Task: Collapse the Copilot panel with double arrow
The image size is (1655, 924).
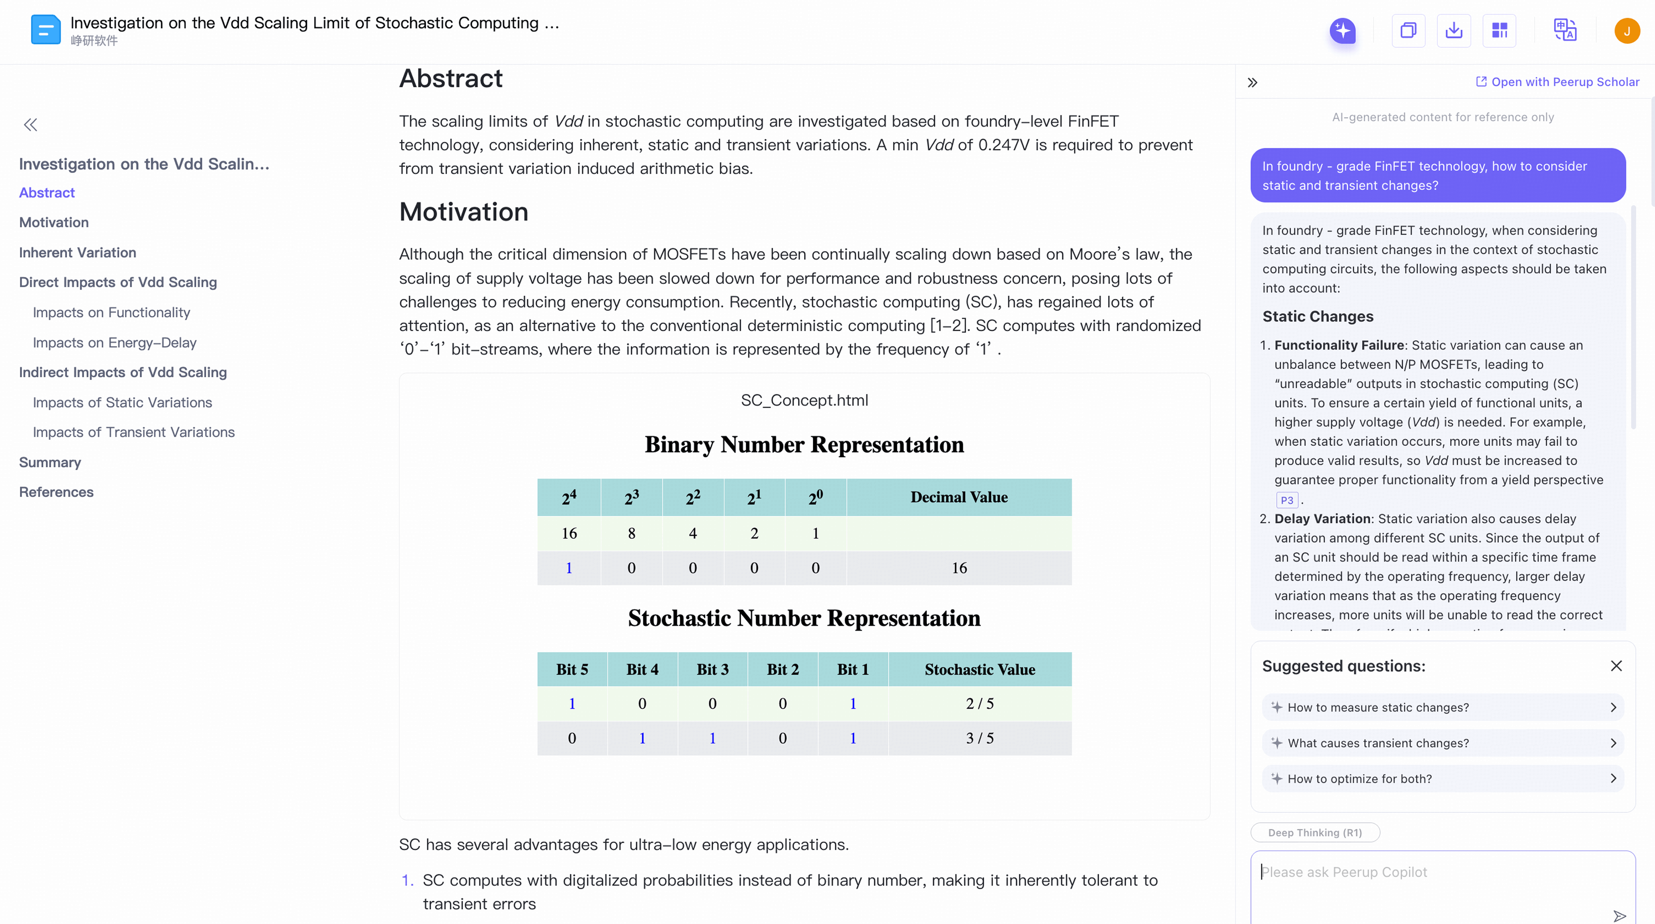Action: [1252, 82]
